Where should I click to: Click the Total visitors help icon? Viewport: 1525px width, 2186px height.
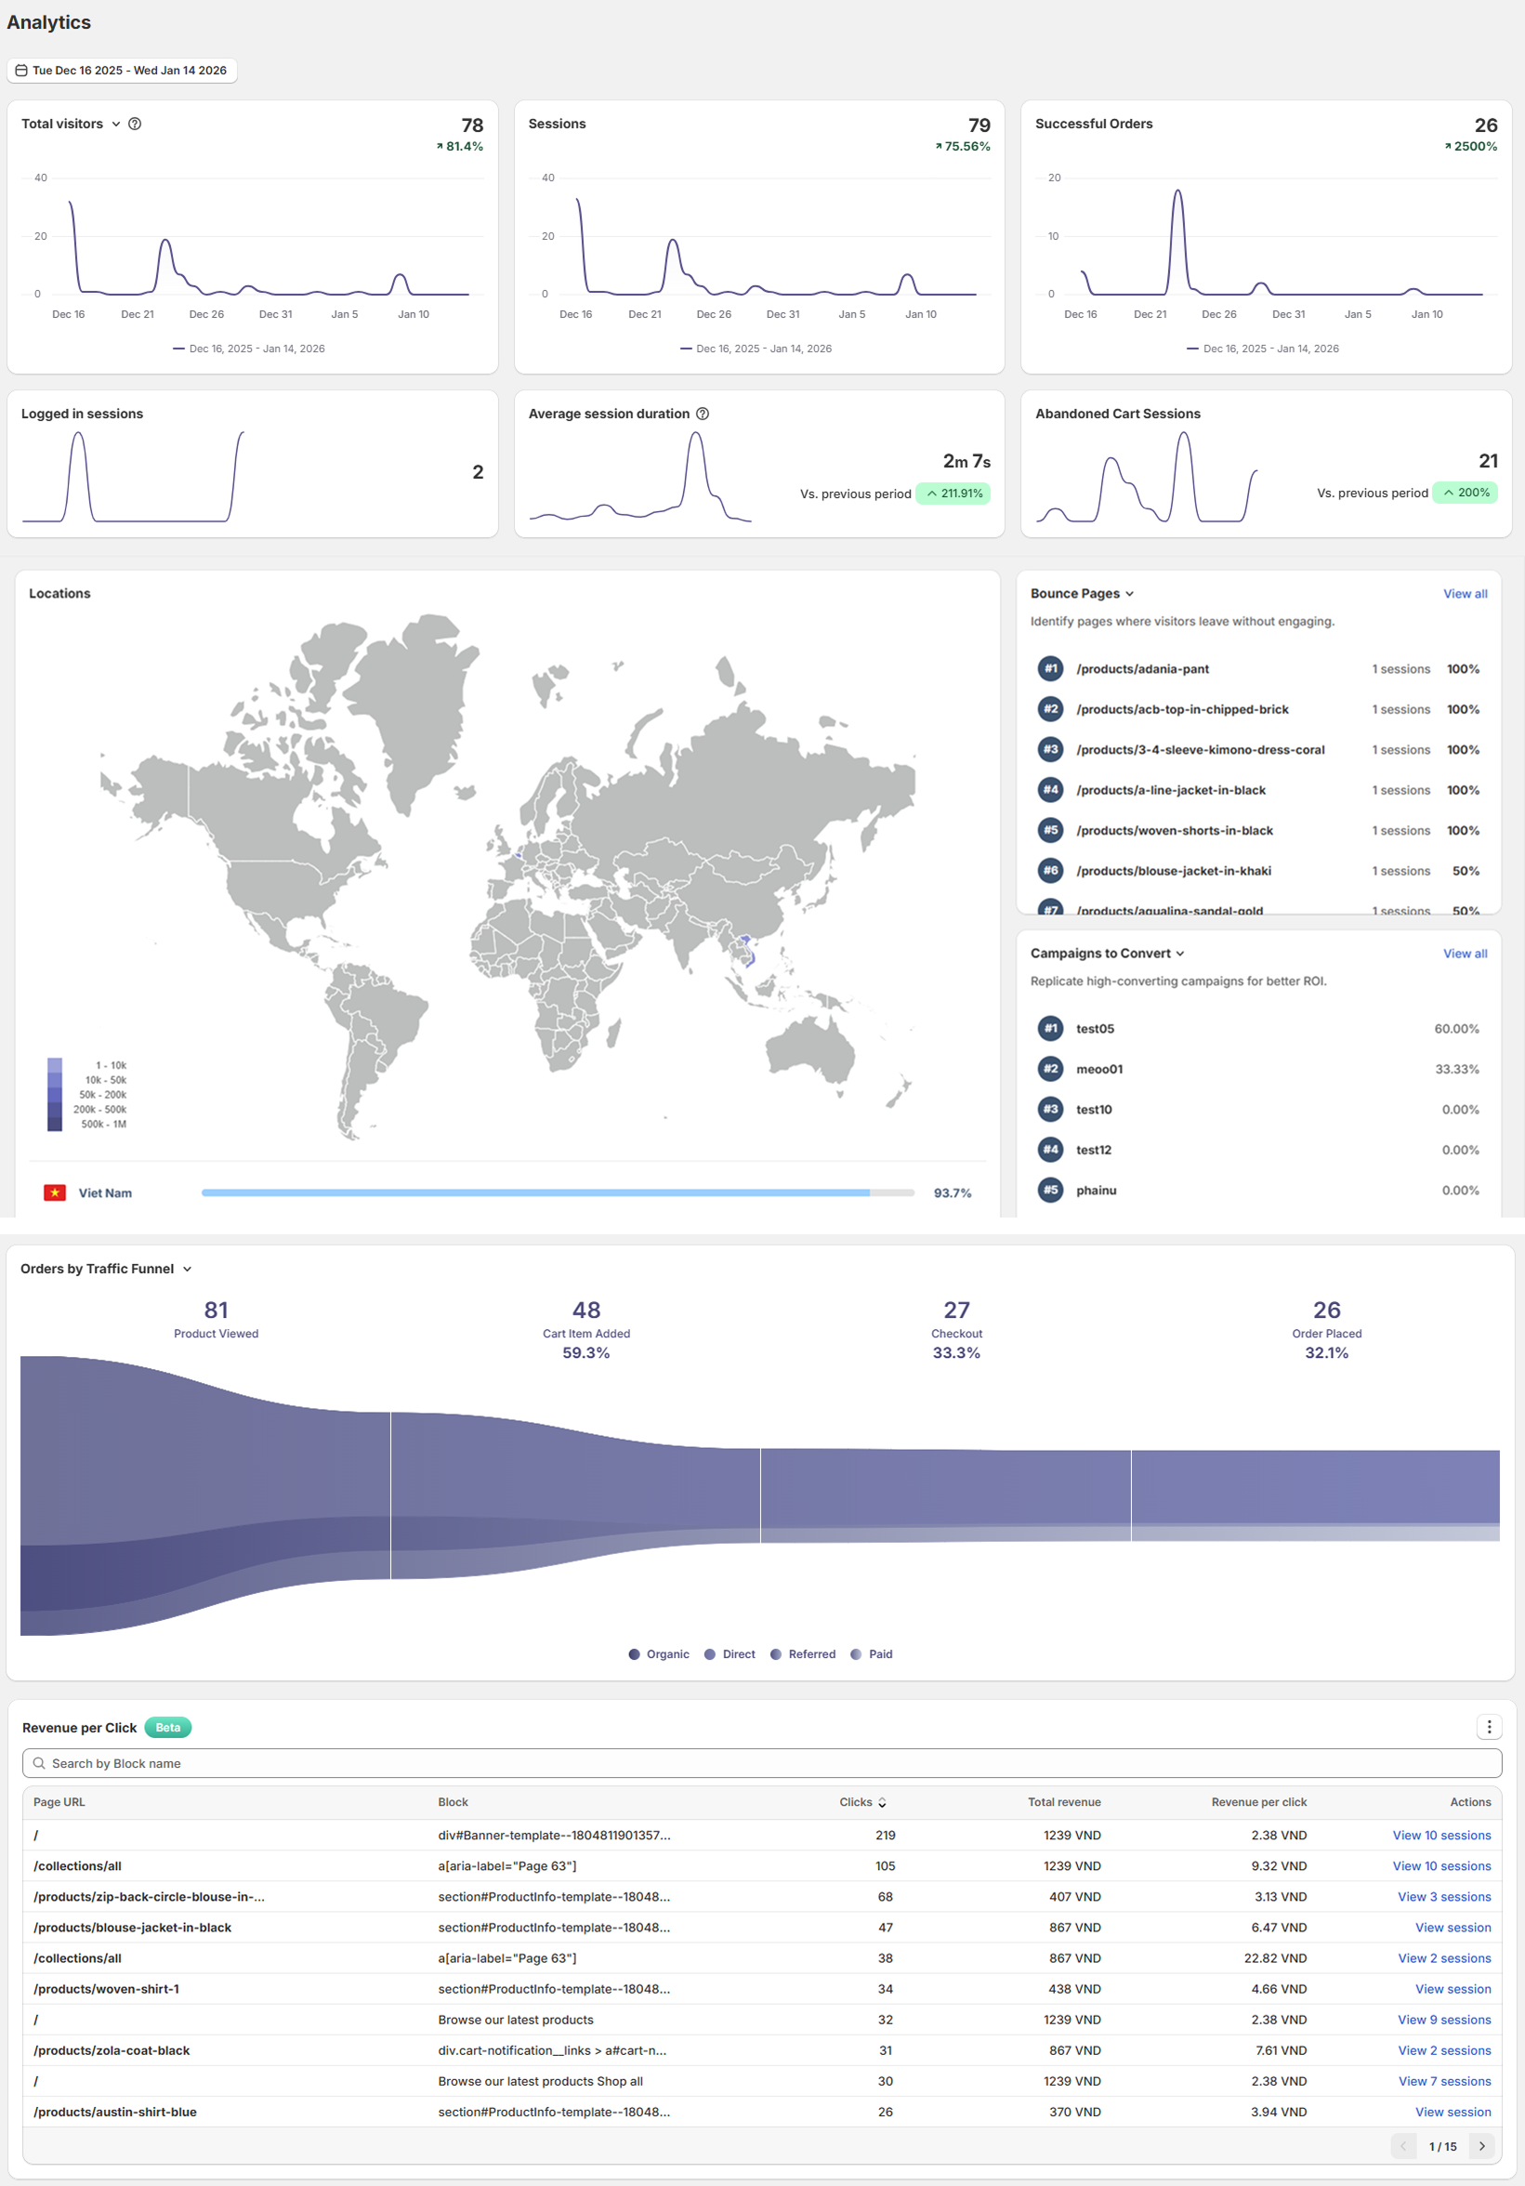(x=135, y=124)
